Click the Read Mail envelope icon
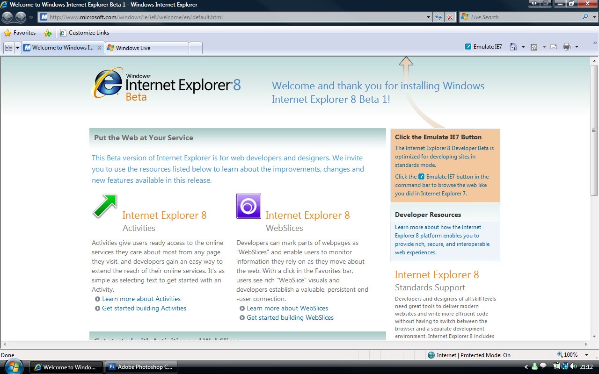 554,47
